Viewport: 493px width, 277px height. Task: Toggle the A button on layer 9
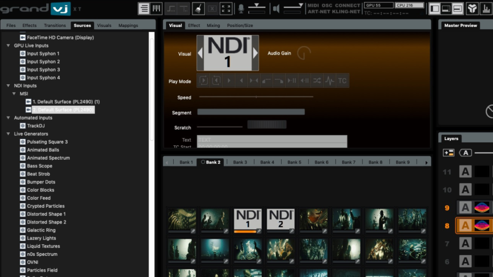465,208
